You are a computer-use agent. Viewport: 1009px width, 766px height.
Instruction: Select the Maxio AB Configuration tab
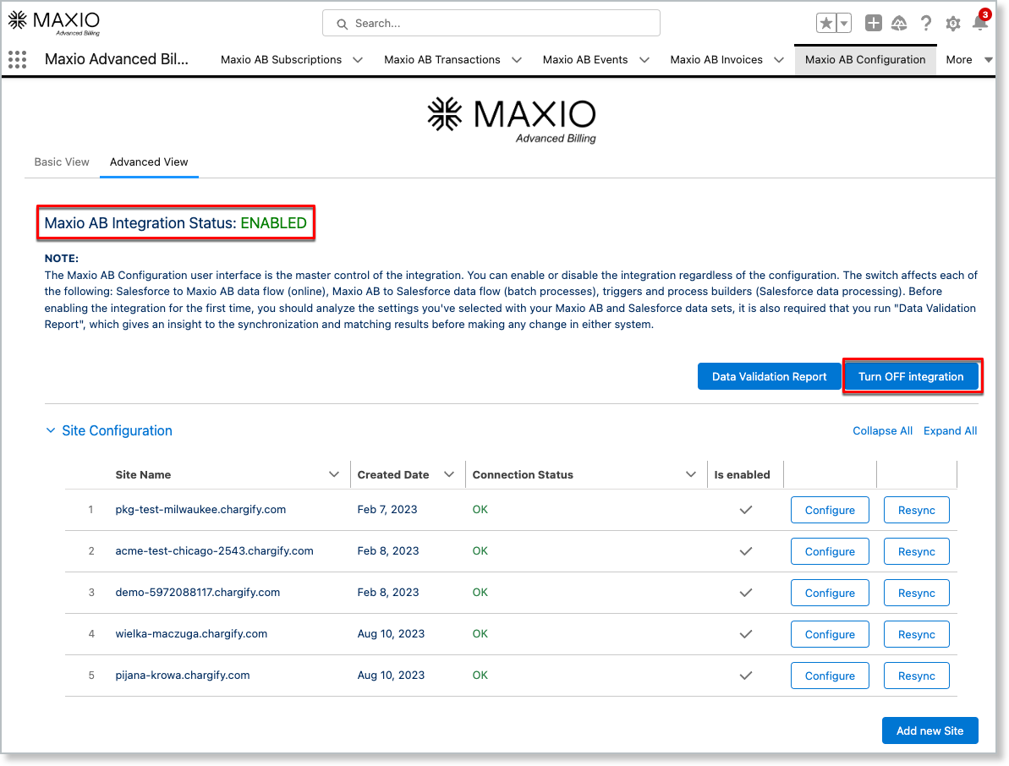pos(864,60)
